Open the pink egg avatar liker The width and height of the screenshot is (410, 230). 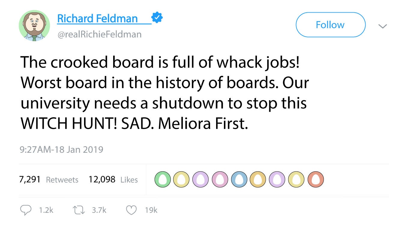tap(220, 180)
